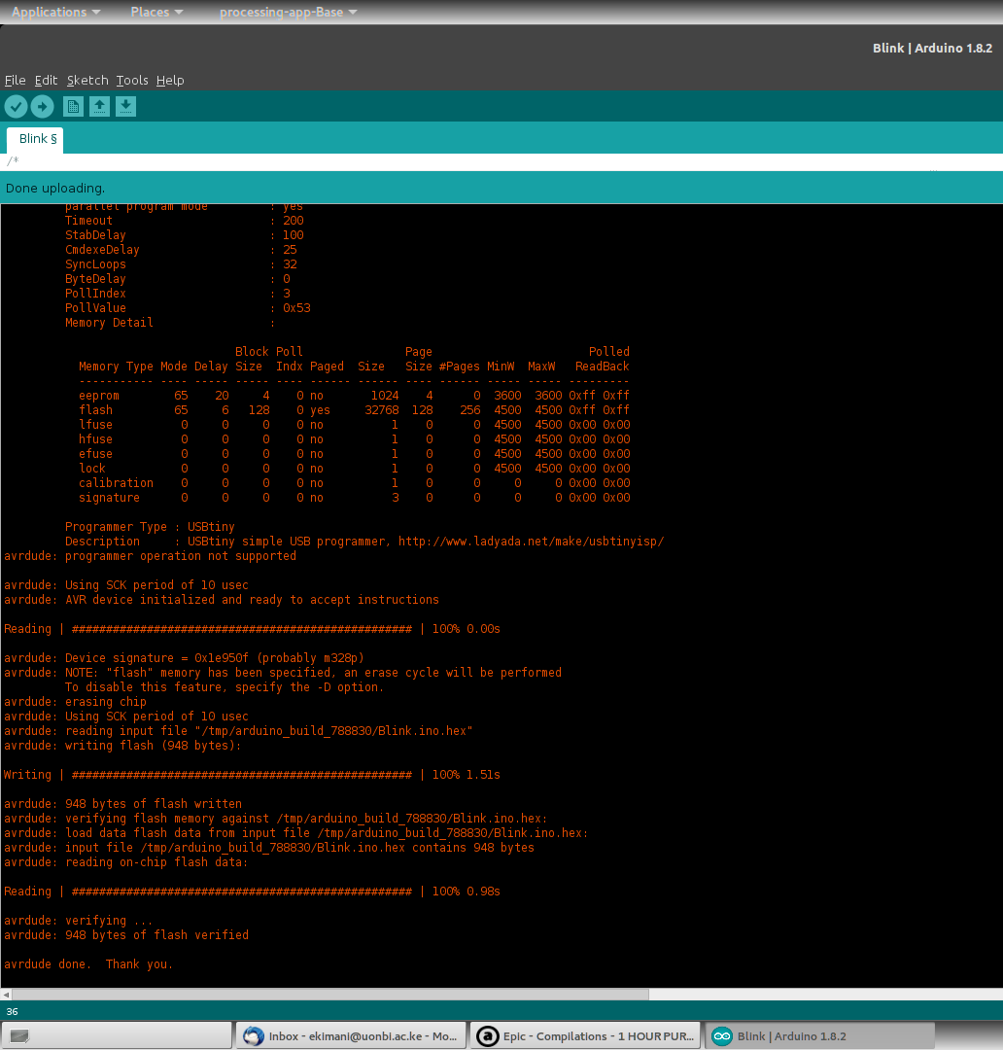Click the 'Device signature = 0x1e950f' line
The height and width of the screenshot is (1050, 1003).
pyautogui.click(x=184, y=658)
